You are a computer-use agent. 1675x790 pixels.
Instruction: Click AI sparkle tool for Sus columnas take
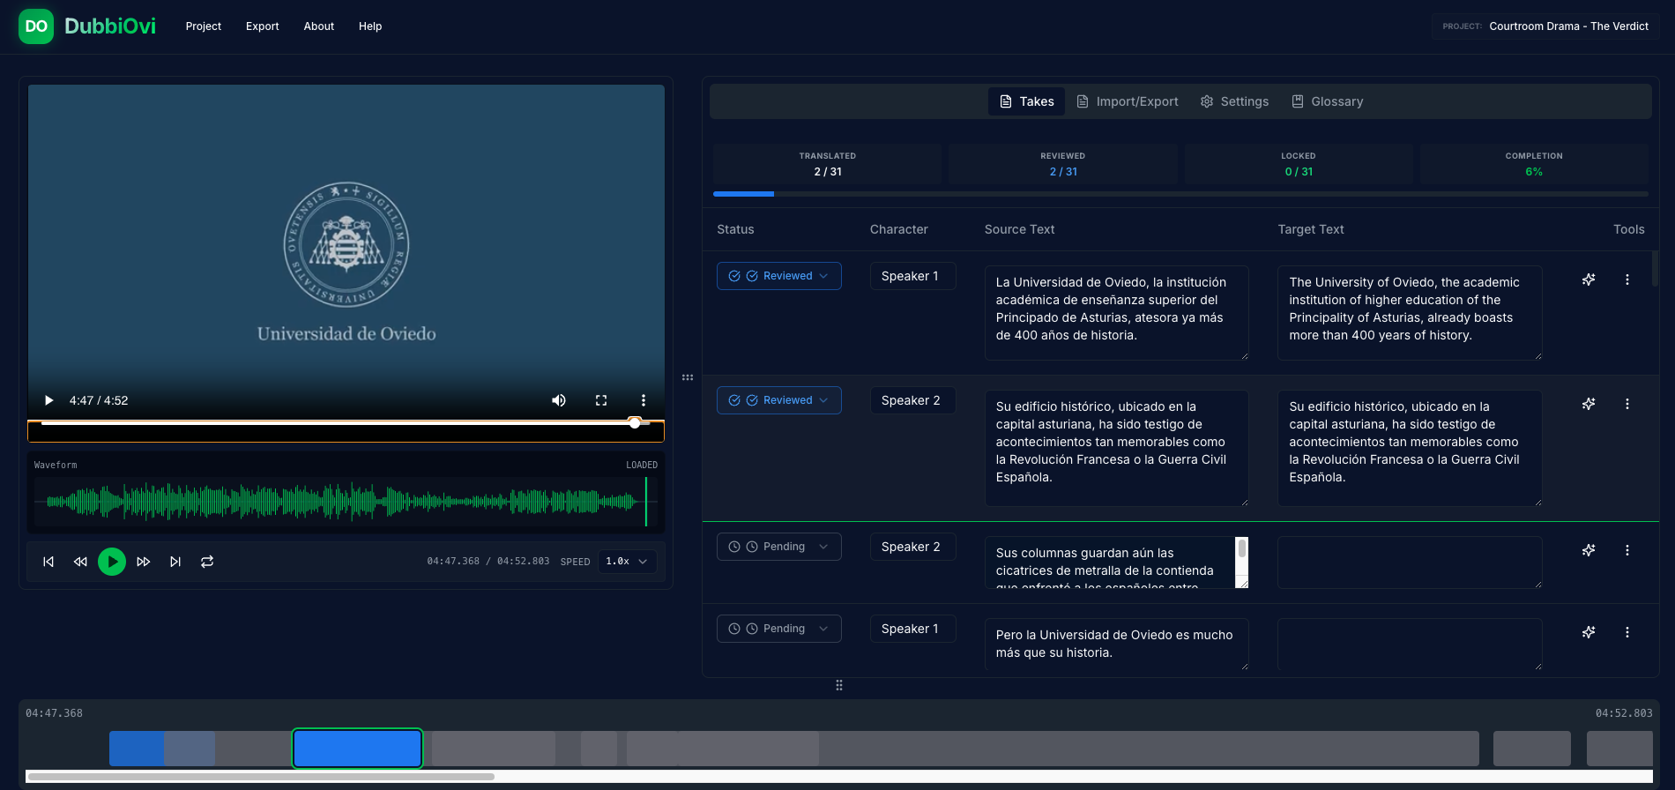[1589, 550]
